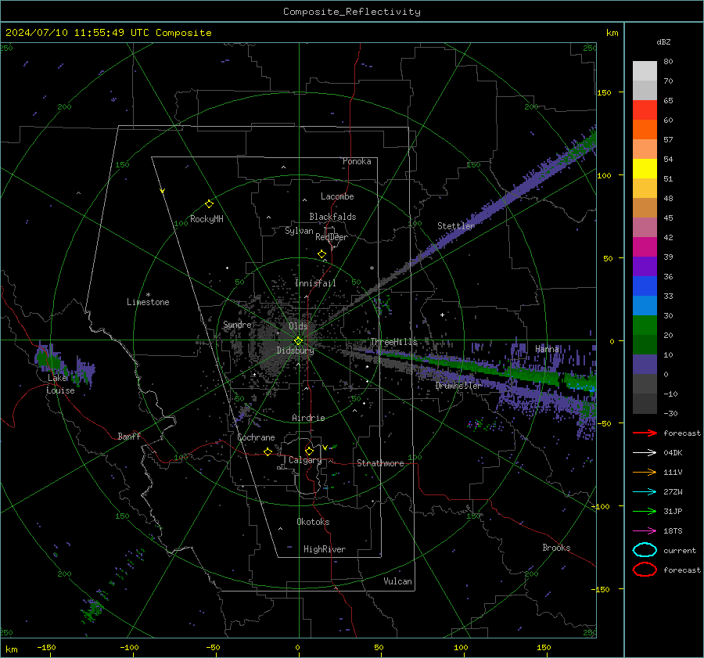Click the yellow diamond marker at Didsbury
Image resolution: width=704 pixels, height=658 pixels.
coord(298,341)
